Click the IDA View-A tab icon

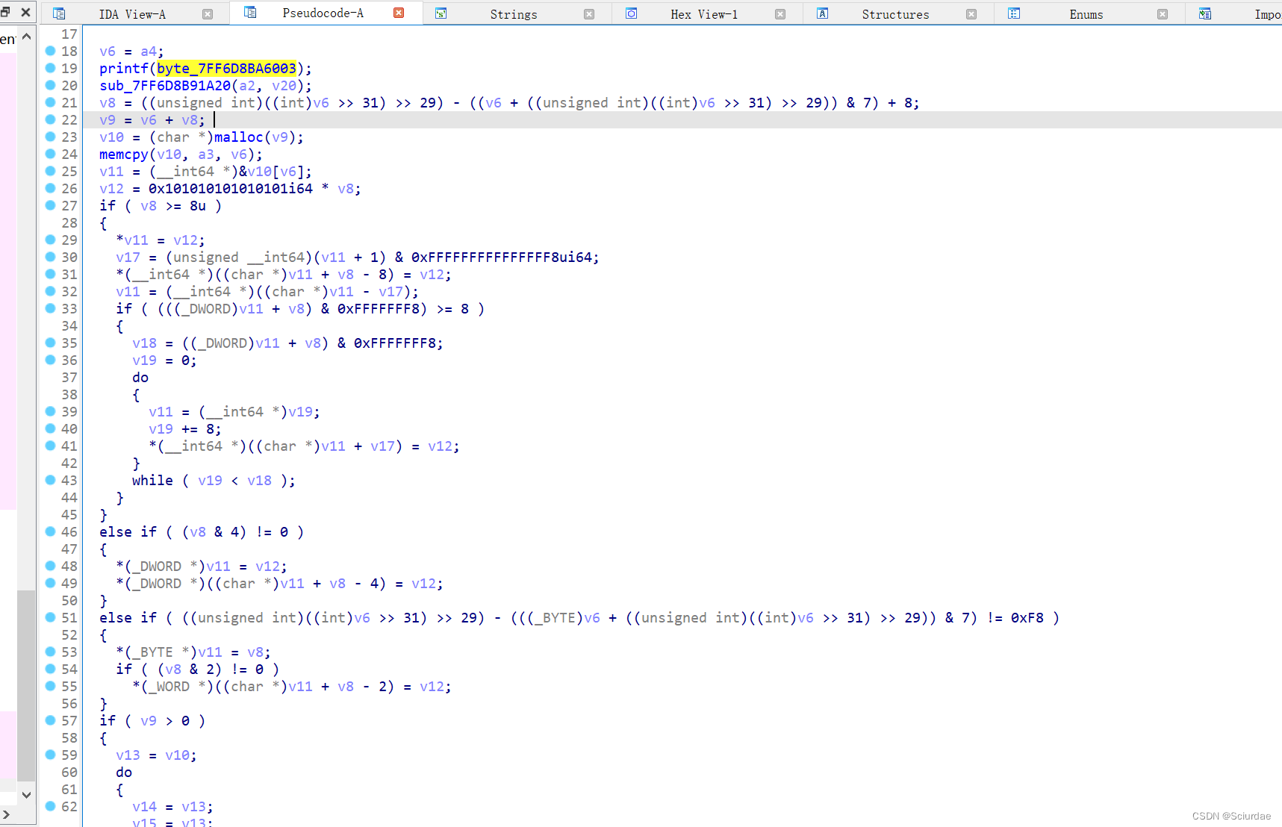click(x=59, y=13)
